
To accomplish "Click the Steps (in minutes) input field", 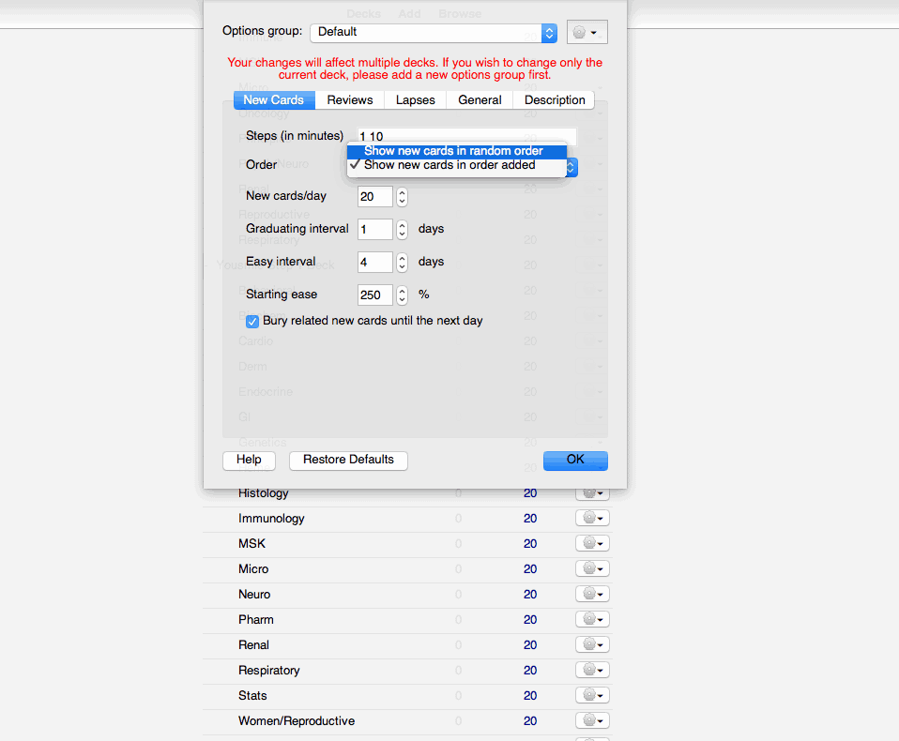I will tap(466, 136).
